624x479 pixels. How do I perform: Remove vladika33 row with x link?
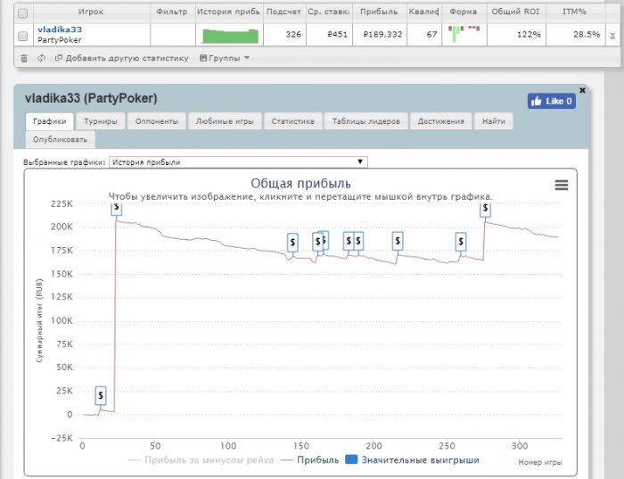[612, 36]
